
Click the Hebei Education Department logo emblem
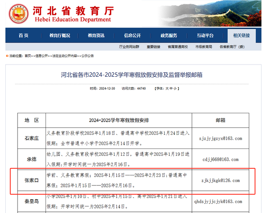19,14
